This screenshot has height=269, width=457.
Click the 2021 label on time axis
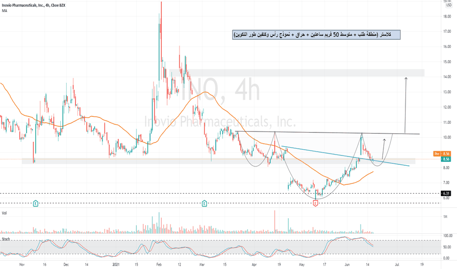pyautogui.click(x=116, y=265)
